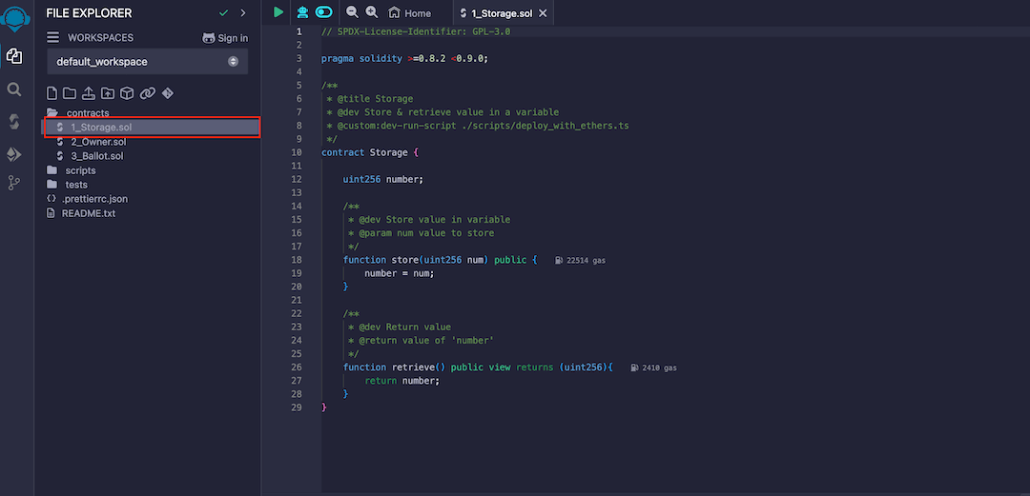Zoom in the editor font
The height and width of the screenshot is (496, 1030).
coord(372,12)
